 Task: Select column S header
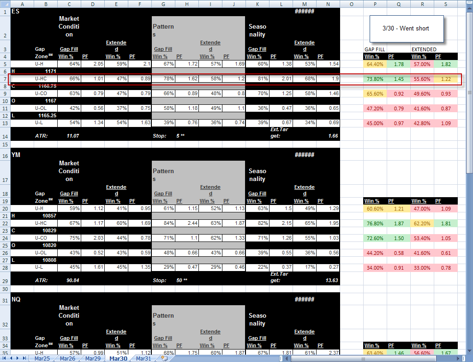(446, 4)
